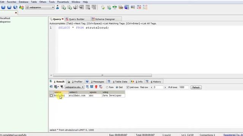Viewport: 243px width, 136px height.
Task: Close the connection tab with black X
Action: [16, 12]
